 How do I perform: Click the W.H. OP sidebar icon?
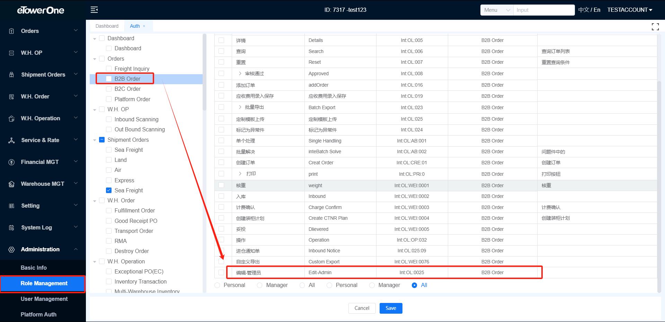11,53
